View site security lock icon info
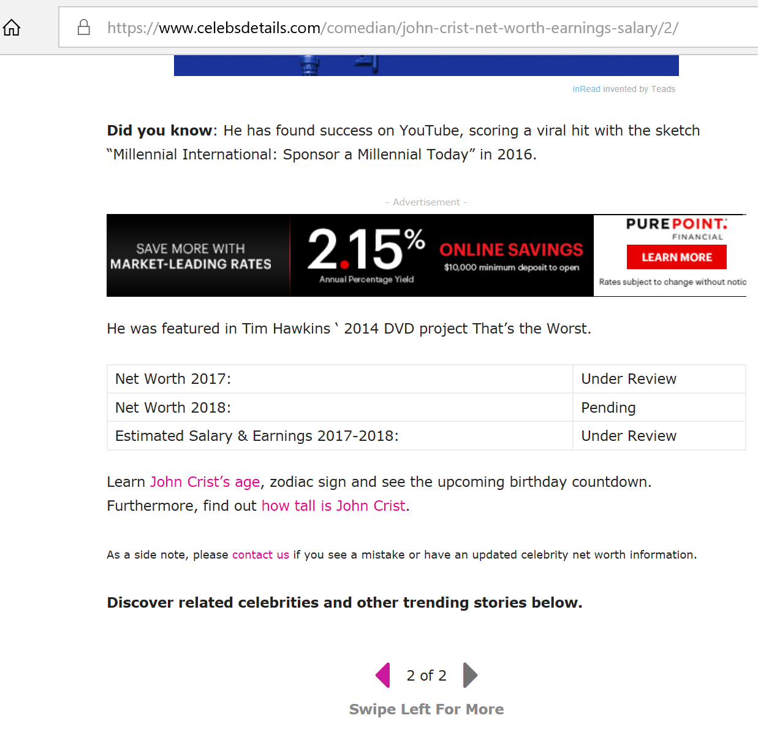Image resolution: width=758 pixels, height=745 pixels. (84, 27)
